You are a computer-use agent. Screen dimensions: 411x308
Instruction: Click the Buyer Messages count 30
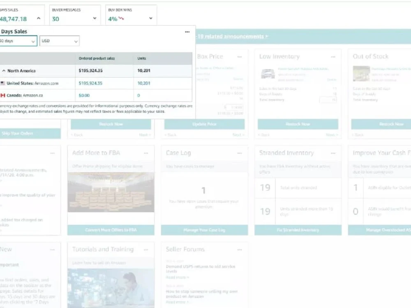pos(55,19)
